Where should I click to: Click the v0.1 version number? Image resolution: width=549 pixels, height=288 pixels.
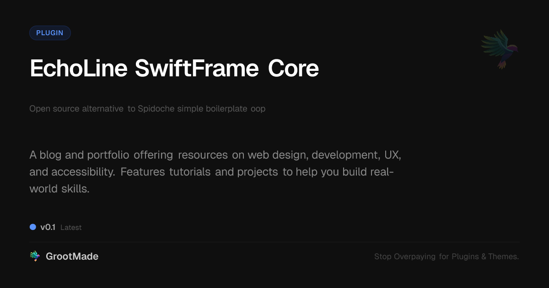pyautogui.click(x=48, y=227)
